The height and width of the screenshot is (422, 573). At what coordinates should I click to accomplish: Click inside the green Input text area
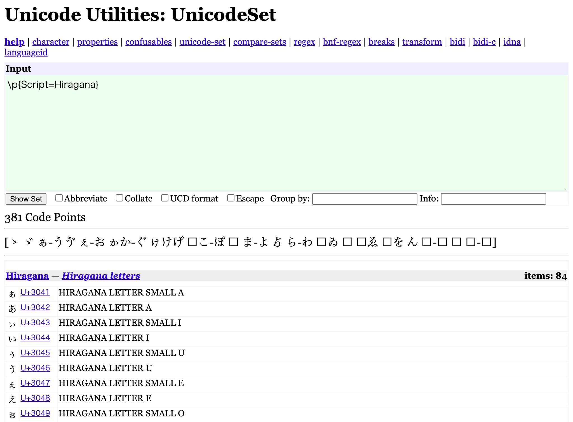pos(286,133)
